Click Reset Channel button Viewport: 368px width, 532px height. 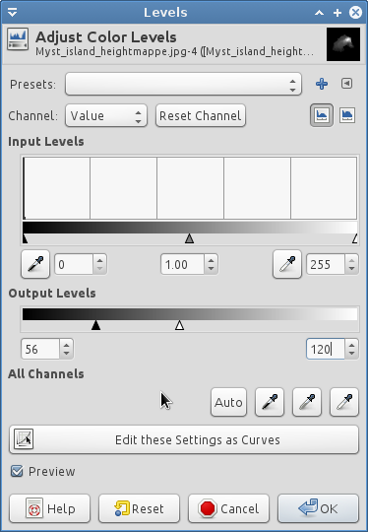(201, 115)
